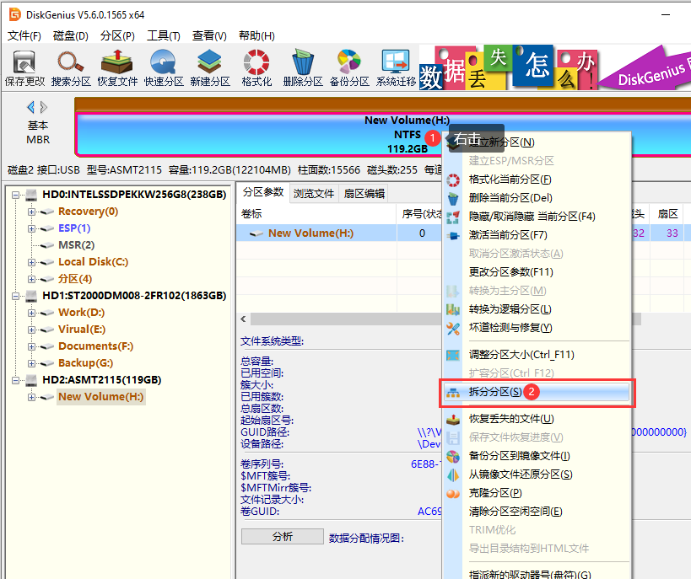Expand the Backup(G:) tree node

point(31,364)
